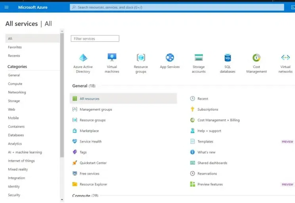Click the PREVIEW badge beside Templates
The height and width of the screenshot is (203, 295).
pos(287,142)
